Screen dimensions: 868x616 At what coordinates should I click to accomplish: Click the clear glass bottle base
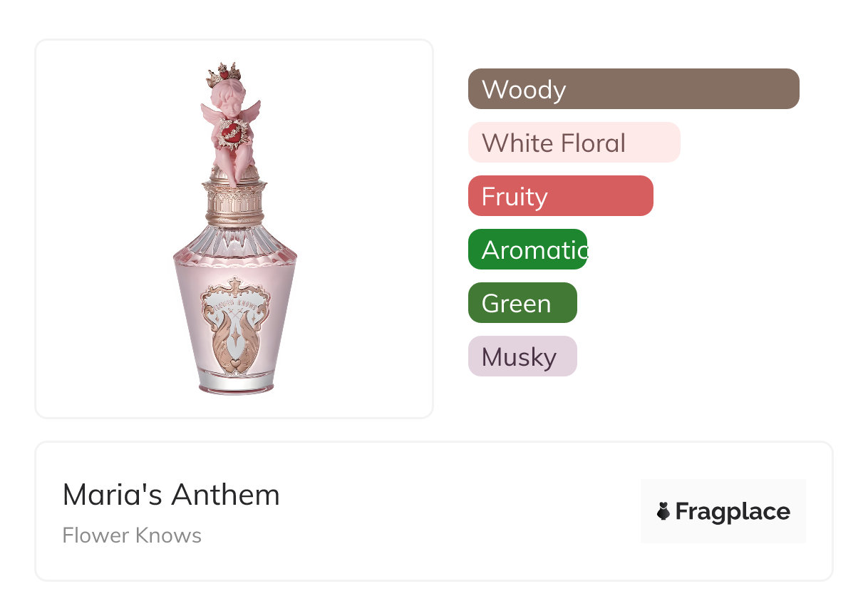click(234, 384)
